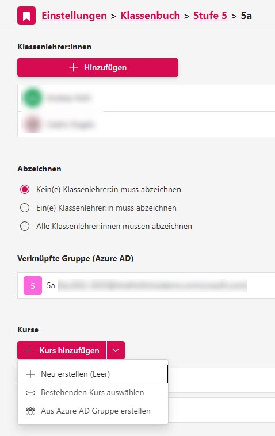Viewport: 275px width, 436px height.
Task: Click the plus icon beside Neu erstellen
Action: [30, 374]
